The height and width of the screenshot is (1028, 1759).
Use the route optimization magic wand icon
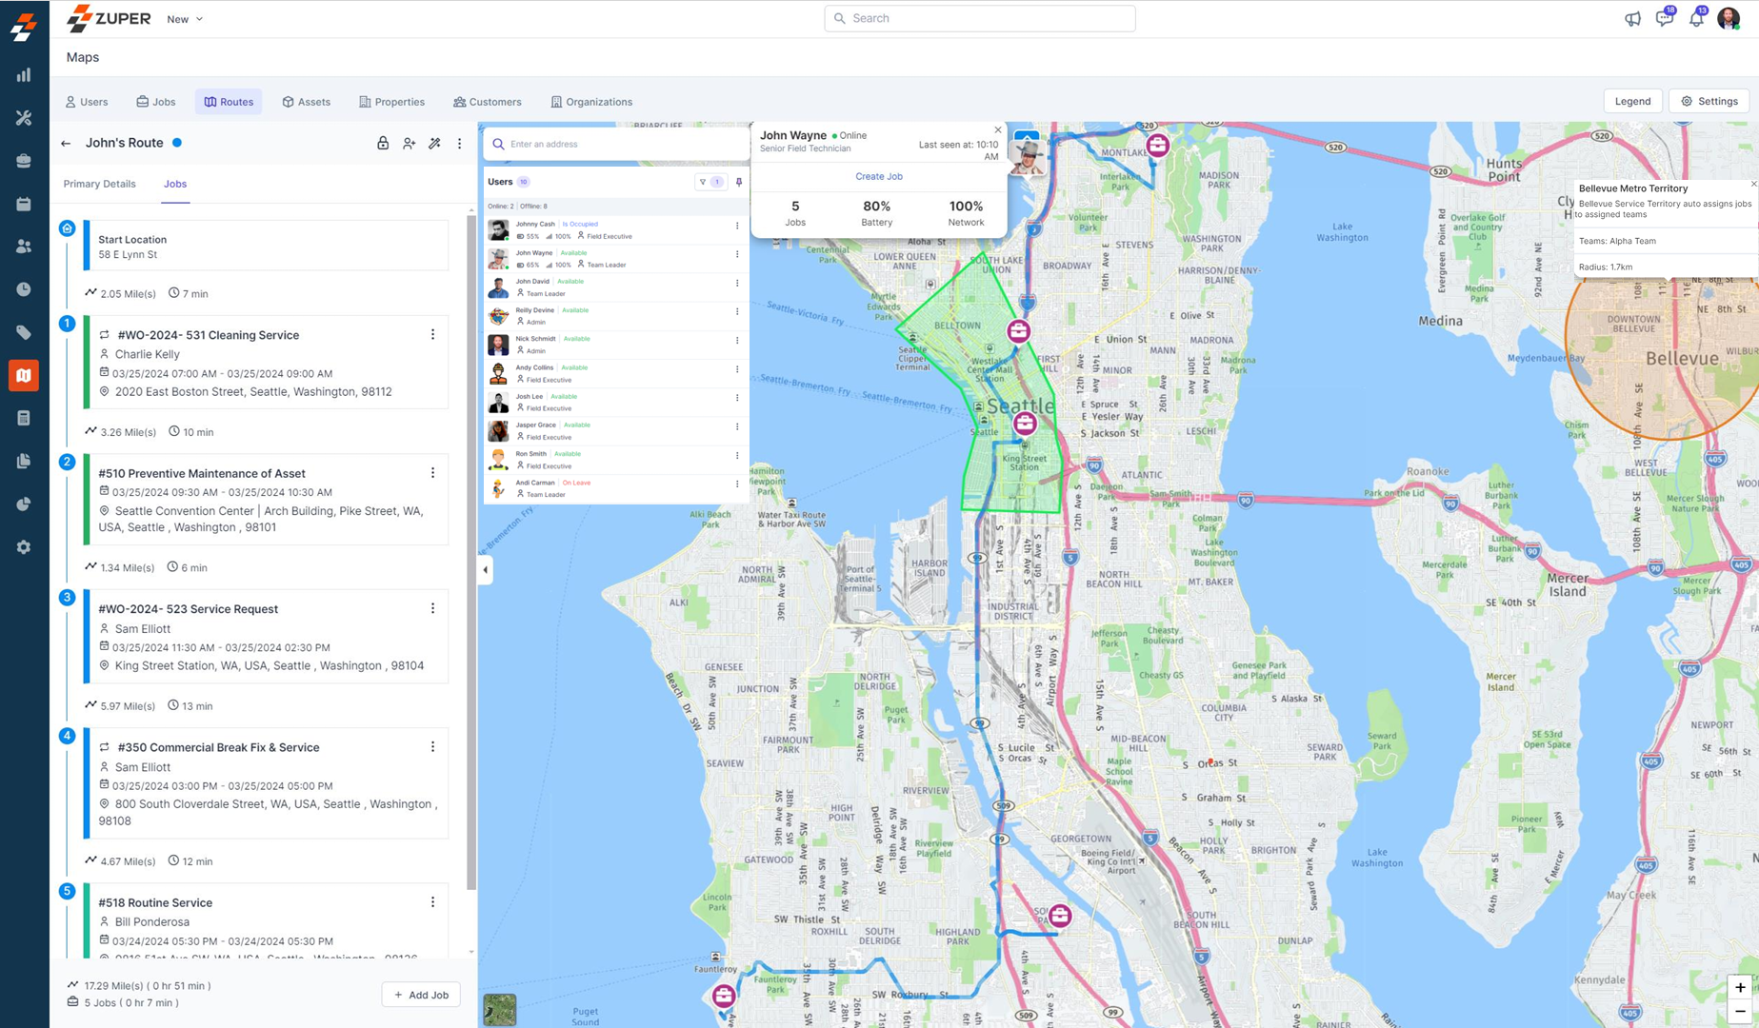[x=434, y=143]
